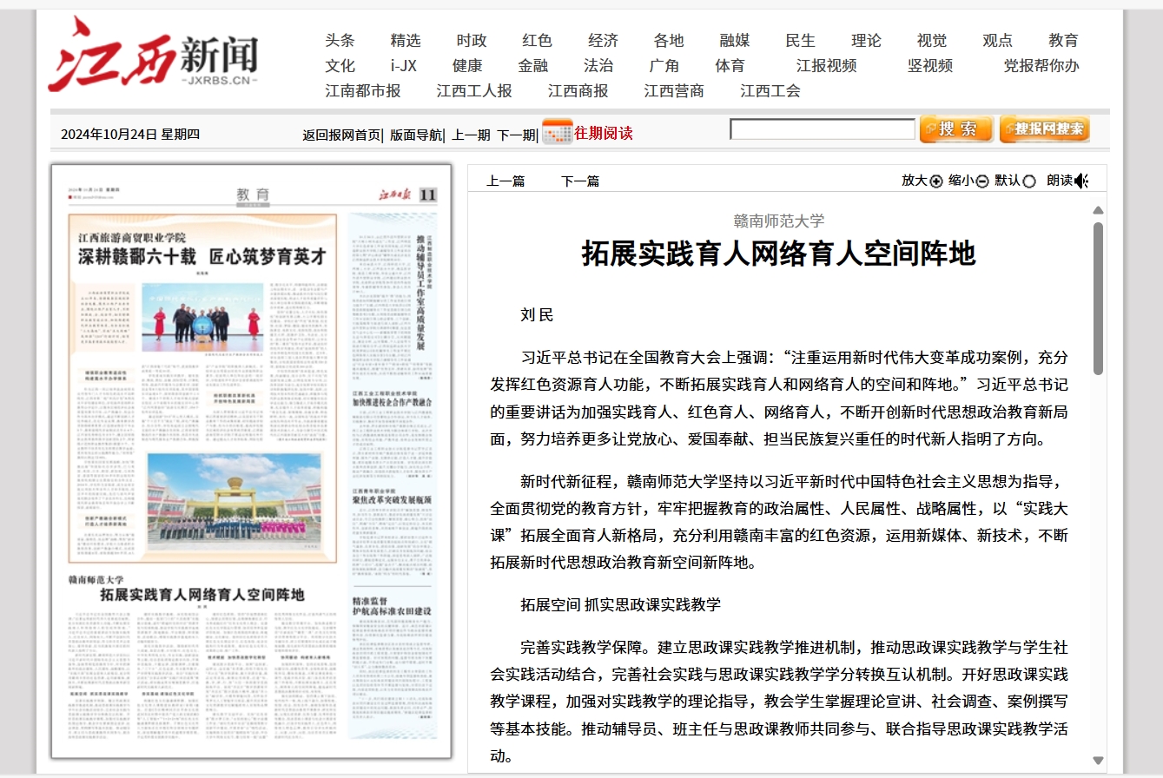Click the article scrollbar up arrow
Screen dimensions: 1163x778
[x=1098, y=209]
